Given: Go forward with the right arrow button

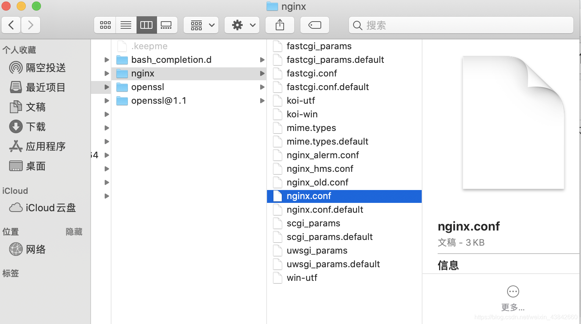Looking at the screenshot, I should click(x=31, y=25).
